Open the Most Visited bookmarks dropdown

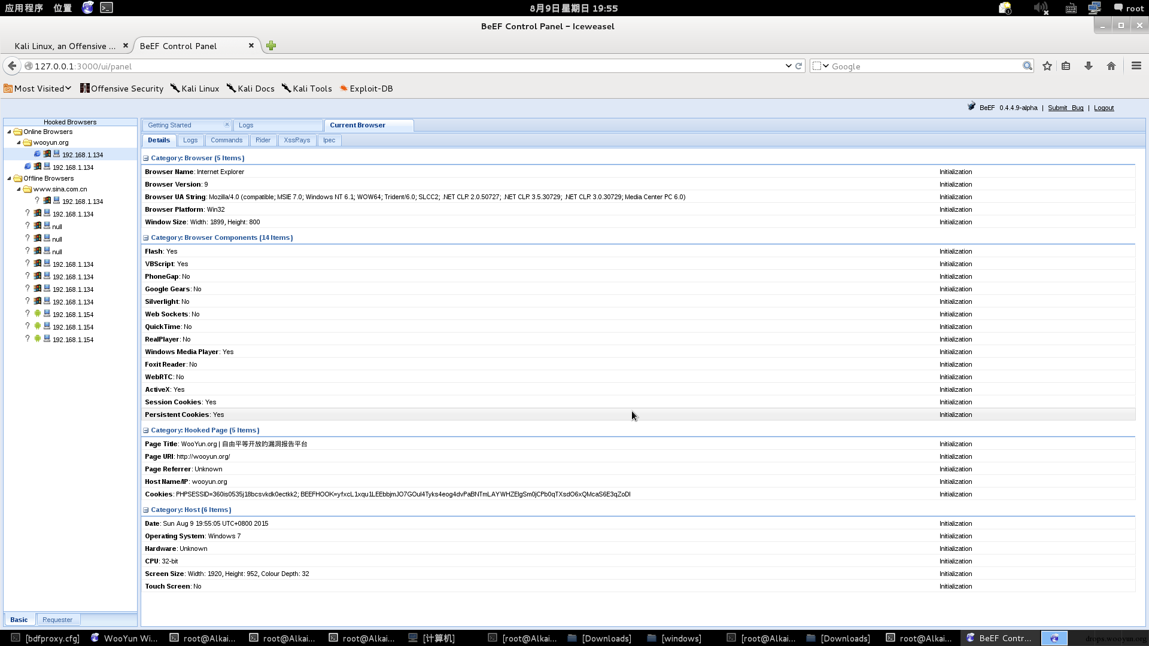[x=38, y=89]
